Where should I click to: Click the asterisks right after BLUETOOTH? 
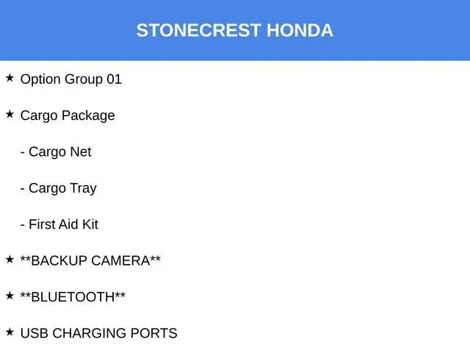coord(120,294)
